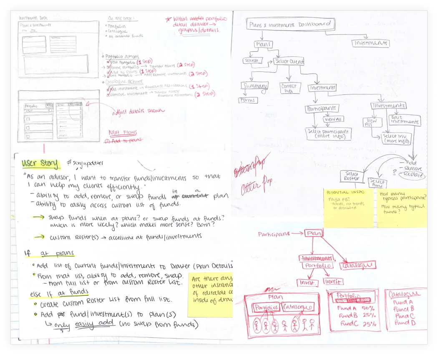Click the 'How many typical participants?' sticky note

(402, 208)
